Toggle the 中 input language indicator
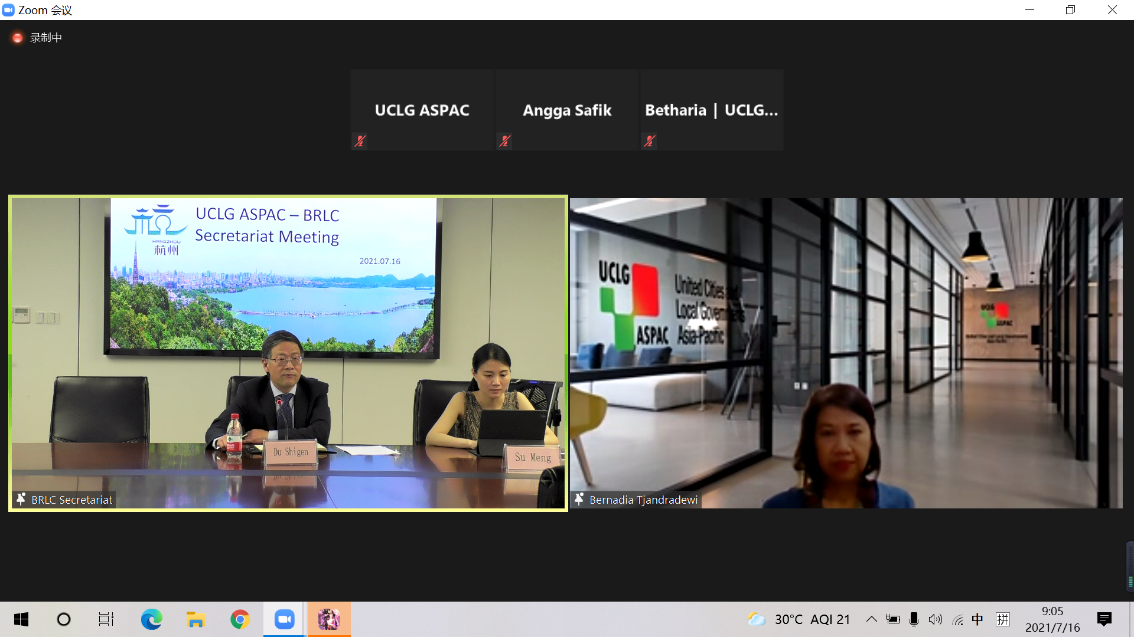 pos(977,619)
